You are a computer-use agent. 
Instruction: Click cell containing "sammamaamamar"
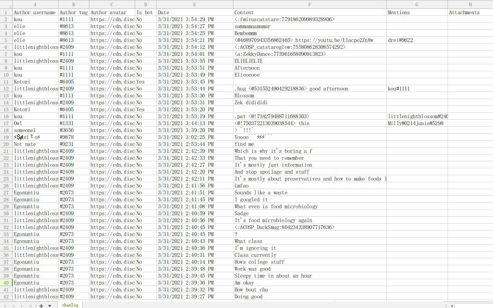[310, 26]
